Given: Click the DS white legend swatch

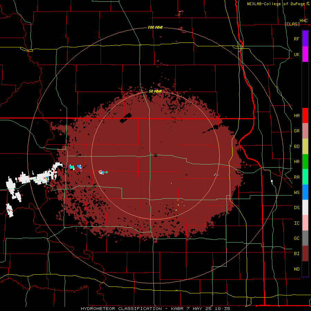Looking at the screenshot, I should point(305,207).
